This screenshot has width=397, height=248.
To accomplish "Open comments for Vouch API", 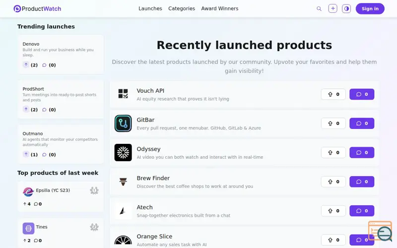I will click(x=362, y=94).
